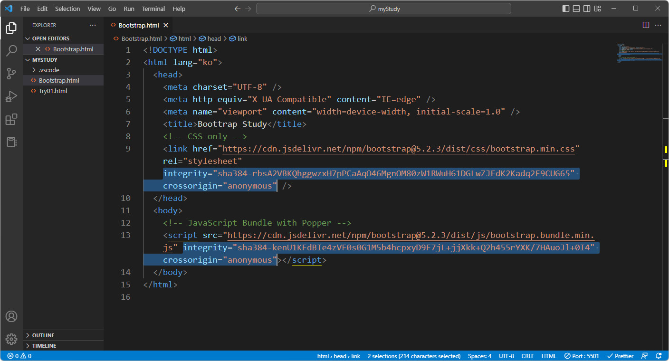Screen dimensions: 669x361
Task: Open Explorer views and more actions ellipsis
Action: [93, 25]
